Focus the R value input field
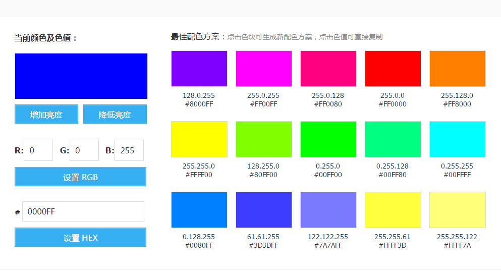Image resolution: width=501 pixels, height=276 pixels. pos(38,150)
